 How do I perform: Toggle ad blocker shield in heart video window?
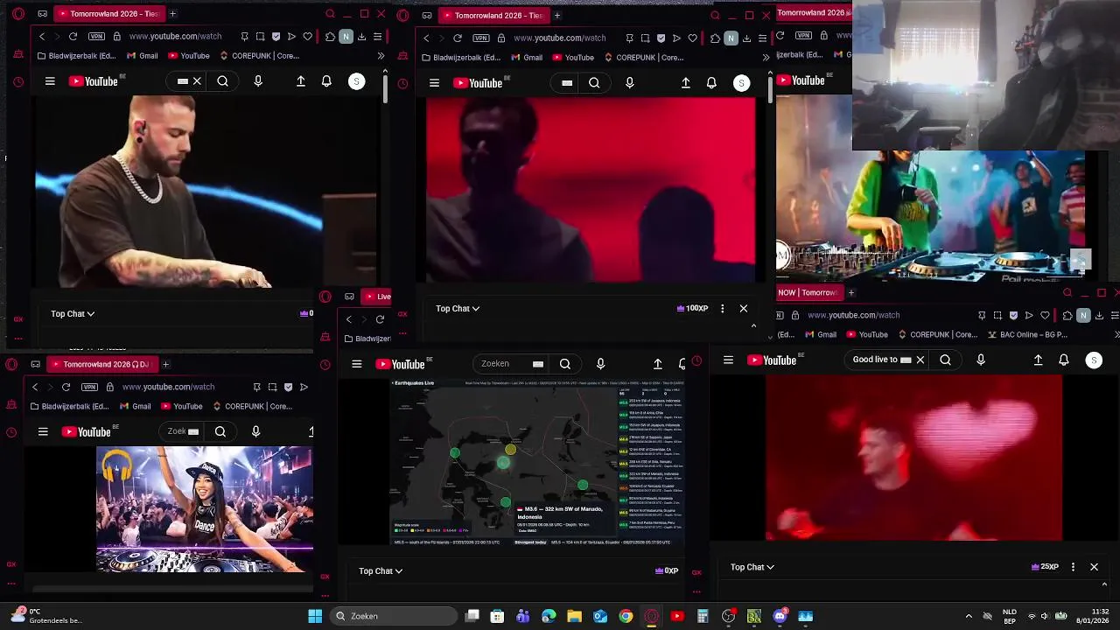(x=1013, y=315)
